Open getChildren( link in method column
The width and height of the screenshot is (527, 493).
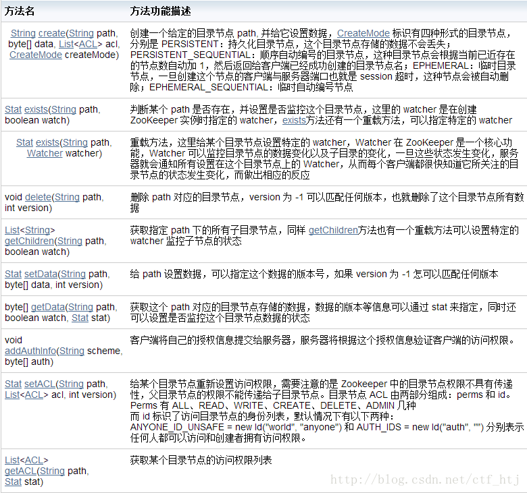[x=30, y=241]
